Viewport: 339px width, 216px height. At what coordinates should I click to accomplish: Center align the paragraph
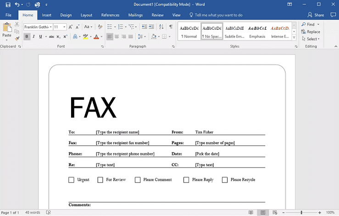(117, 37)
